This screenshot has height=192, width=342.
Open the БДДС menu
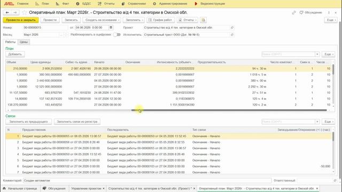tap(84, 4)
